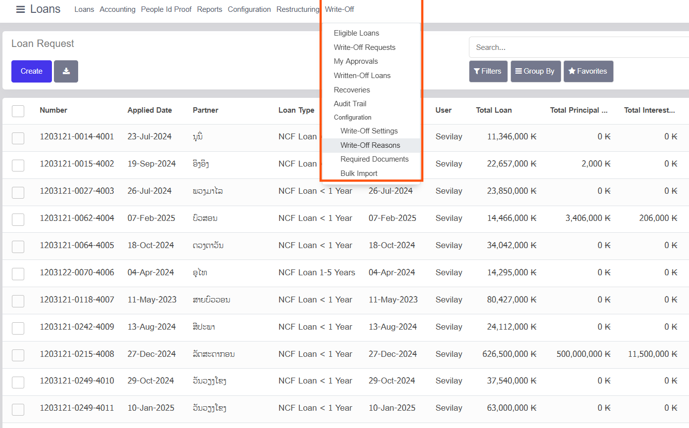Open the hamburger main menu icon
The height and width of the screenshot is (428, 689).
20,9
